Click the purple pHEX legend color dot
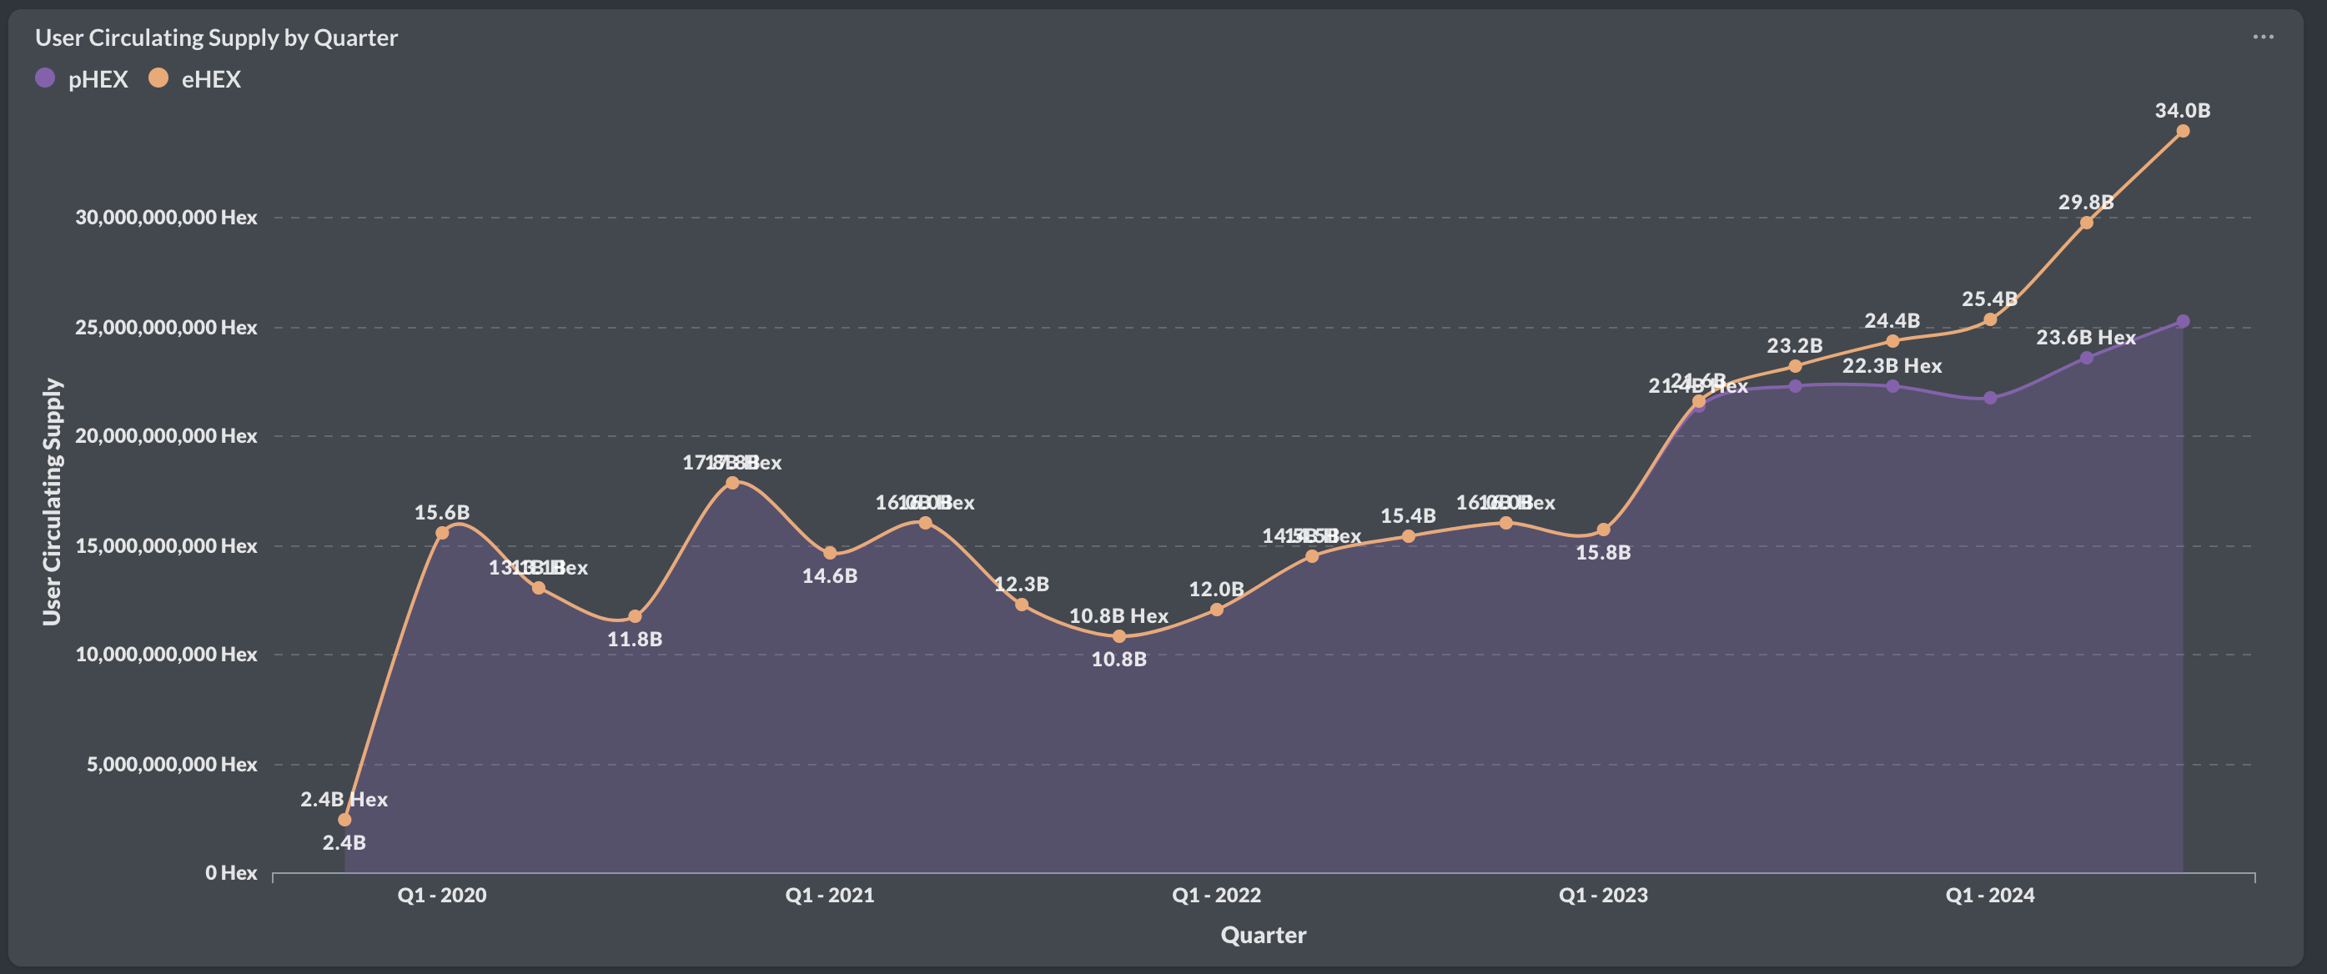The height and width of the screenshot is (974, 2327). [x=45, y=78]
